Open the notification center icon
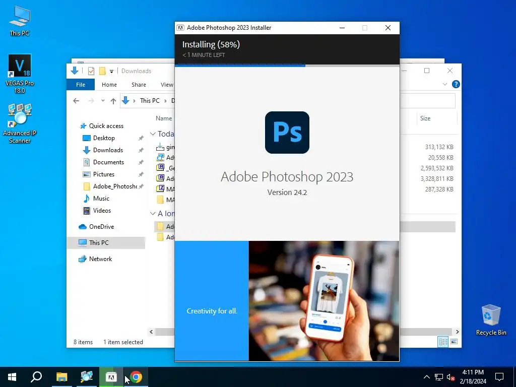Viewport: 516px width, 387px height. point(499,377)
